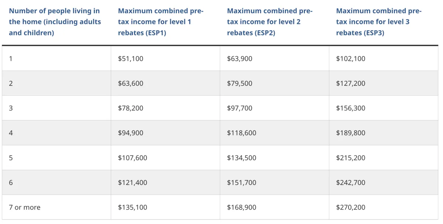Viewport: 443px width, 224px height.
Task: Select the $94,900 cell
Action: tap(131, 133)
